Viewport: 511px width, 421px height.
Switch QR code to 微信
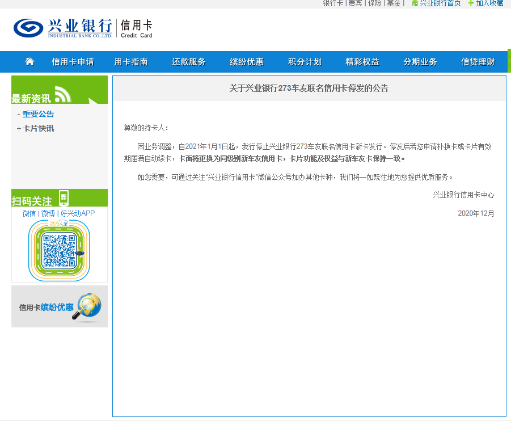(29, 213)
